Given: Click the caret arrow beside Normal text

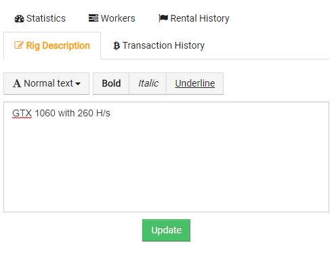Looking at the screenshot, I should 78,84.
